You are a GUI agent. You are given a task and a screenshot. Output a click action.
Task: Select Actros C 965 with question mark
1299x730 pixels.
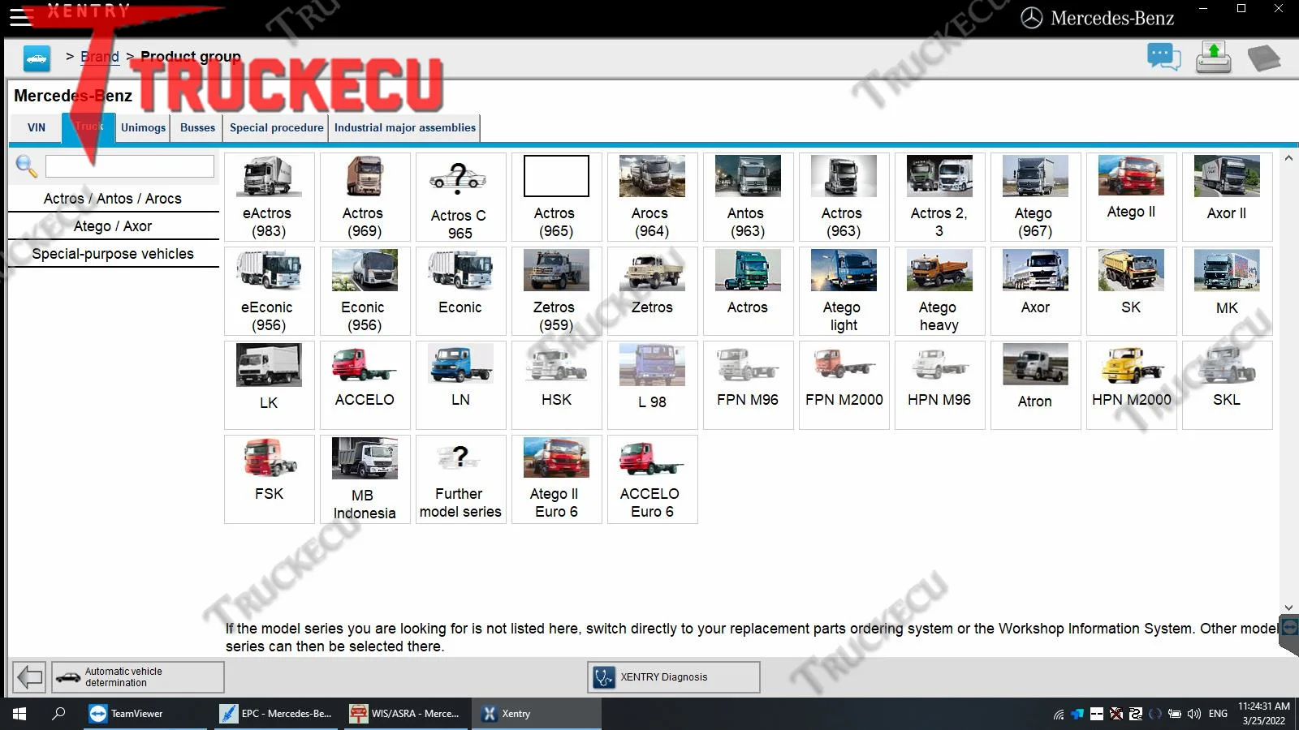tap(460, 197)
